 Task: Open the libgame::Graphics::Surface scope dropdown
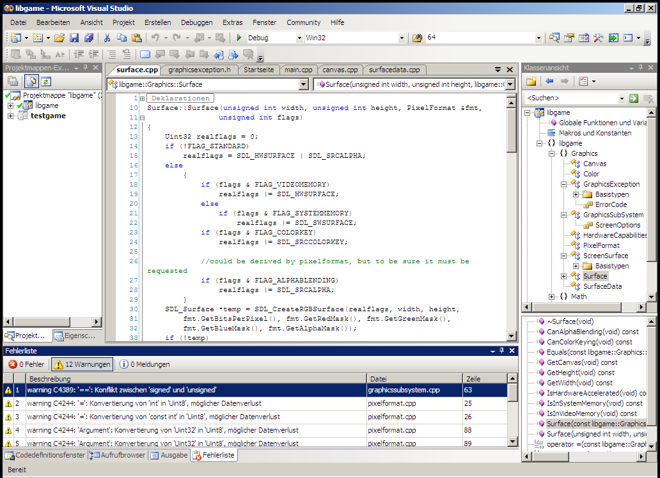tap(304, 84)
